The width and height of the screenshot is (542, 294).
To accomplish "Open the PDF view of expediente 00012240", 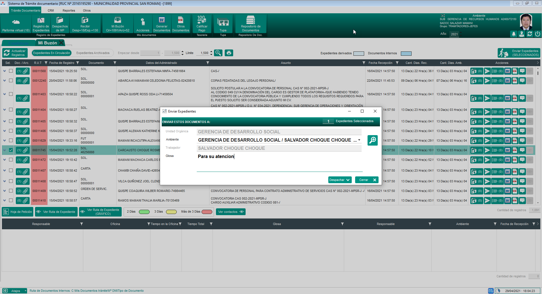I will tap(515, 81).
